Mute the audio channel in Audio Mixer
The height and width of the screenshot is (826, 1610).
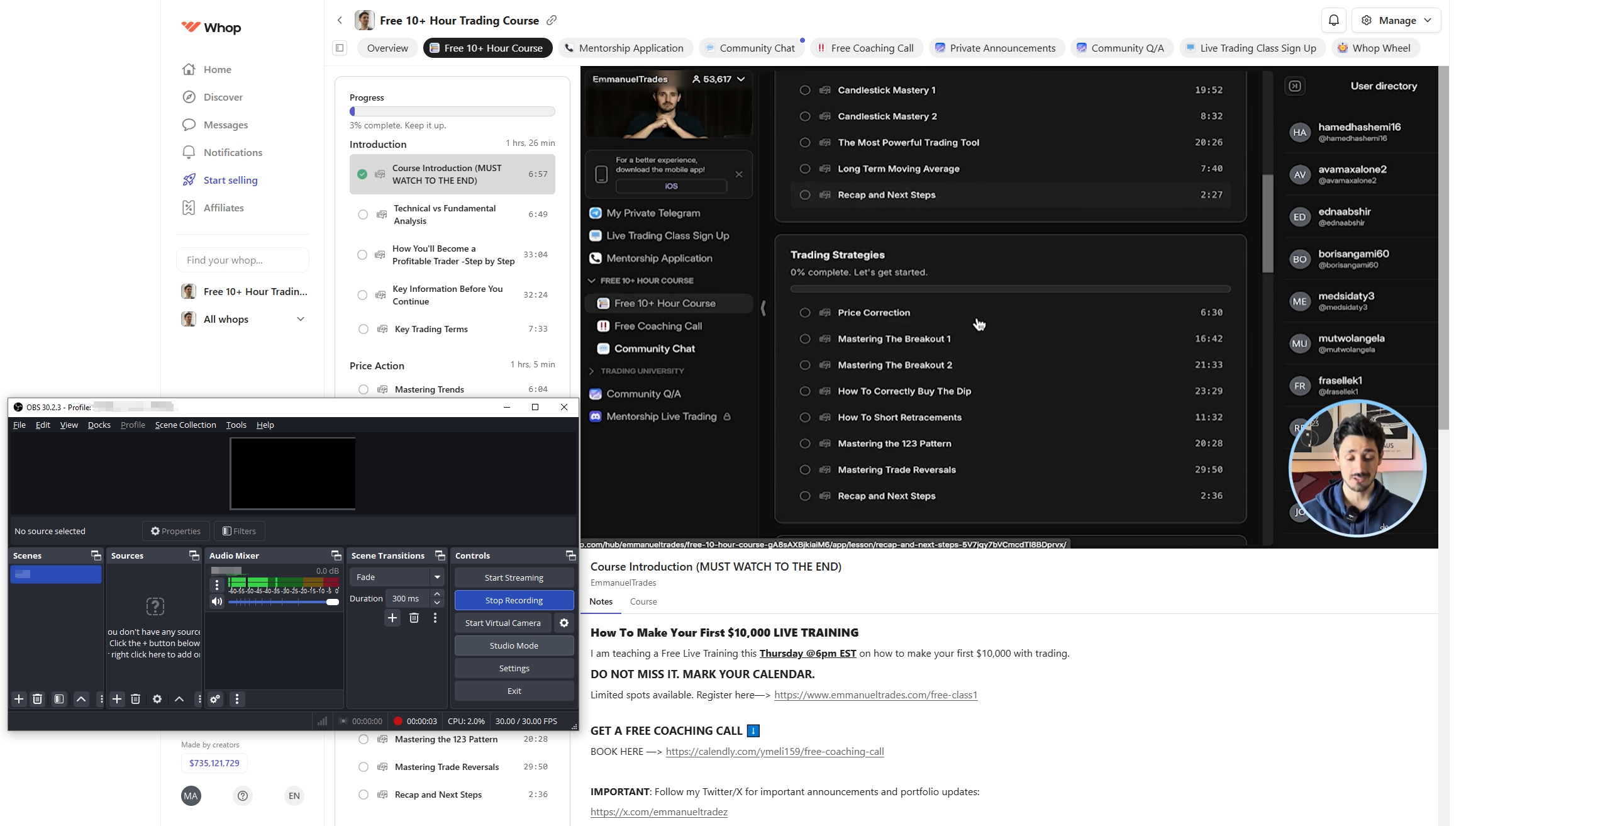pyautogui.click(x=217, y=601)
